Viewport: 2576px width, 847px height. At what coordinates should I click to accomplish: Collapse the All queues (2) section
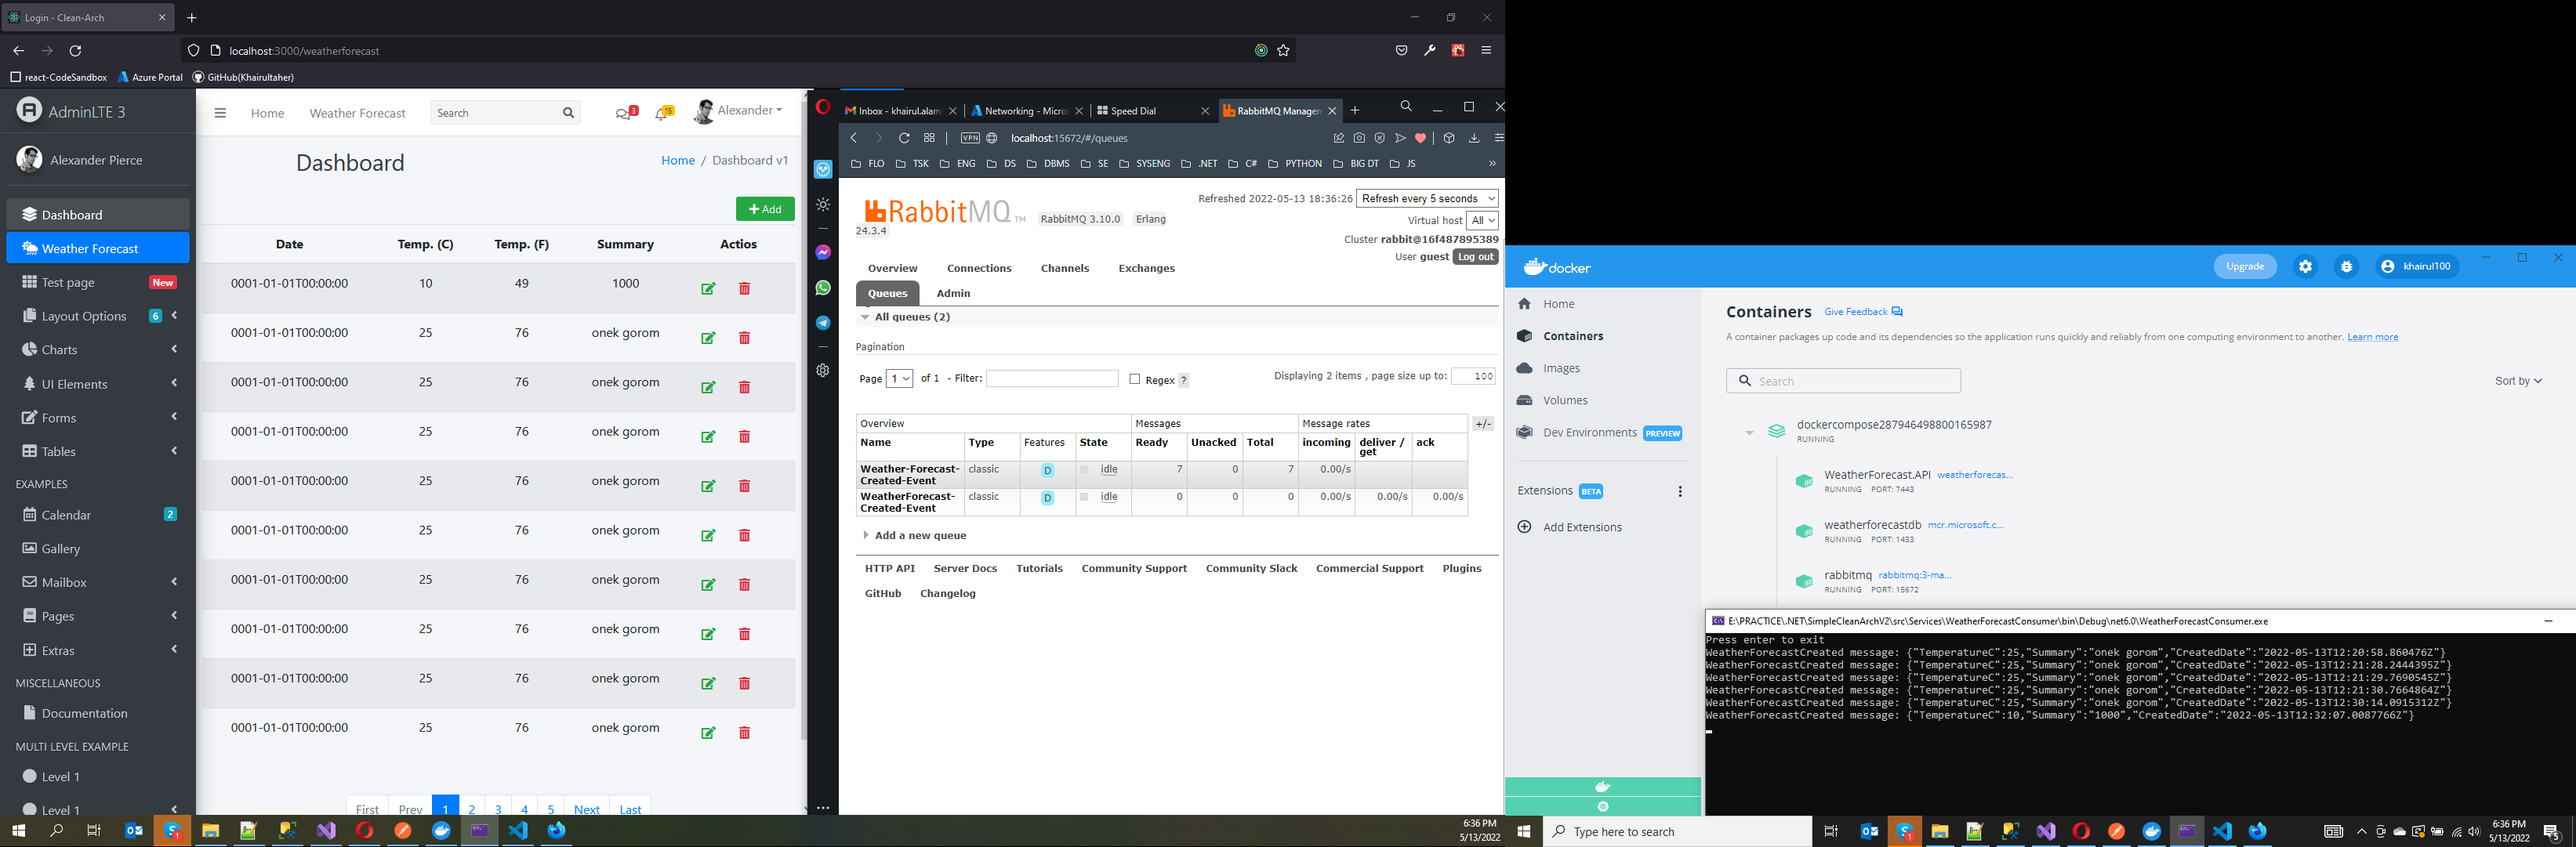pos(911,317)
